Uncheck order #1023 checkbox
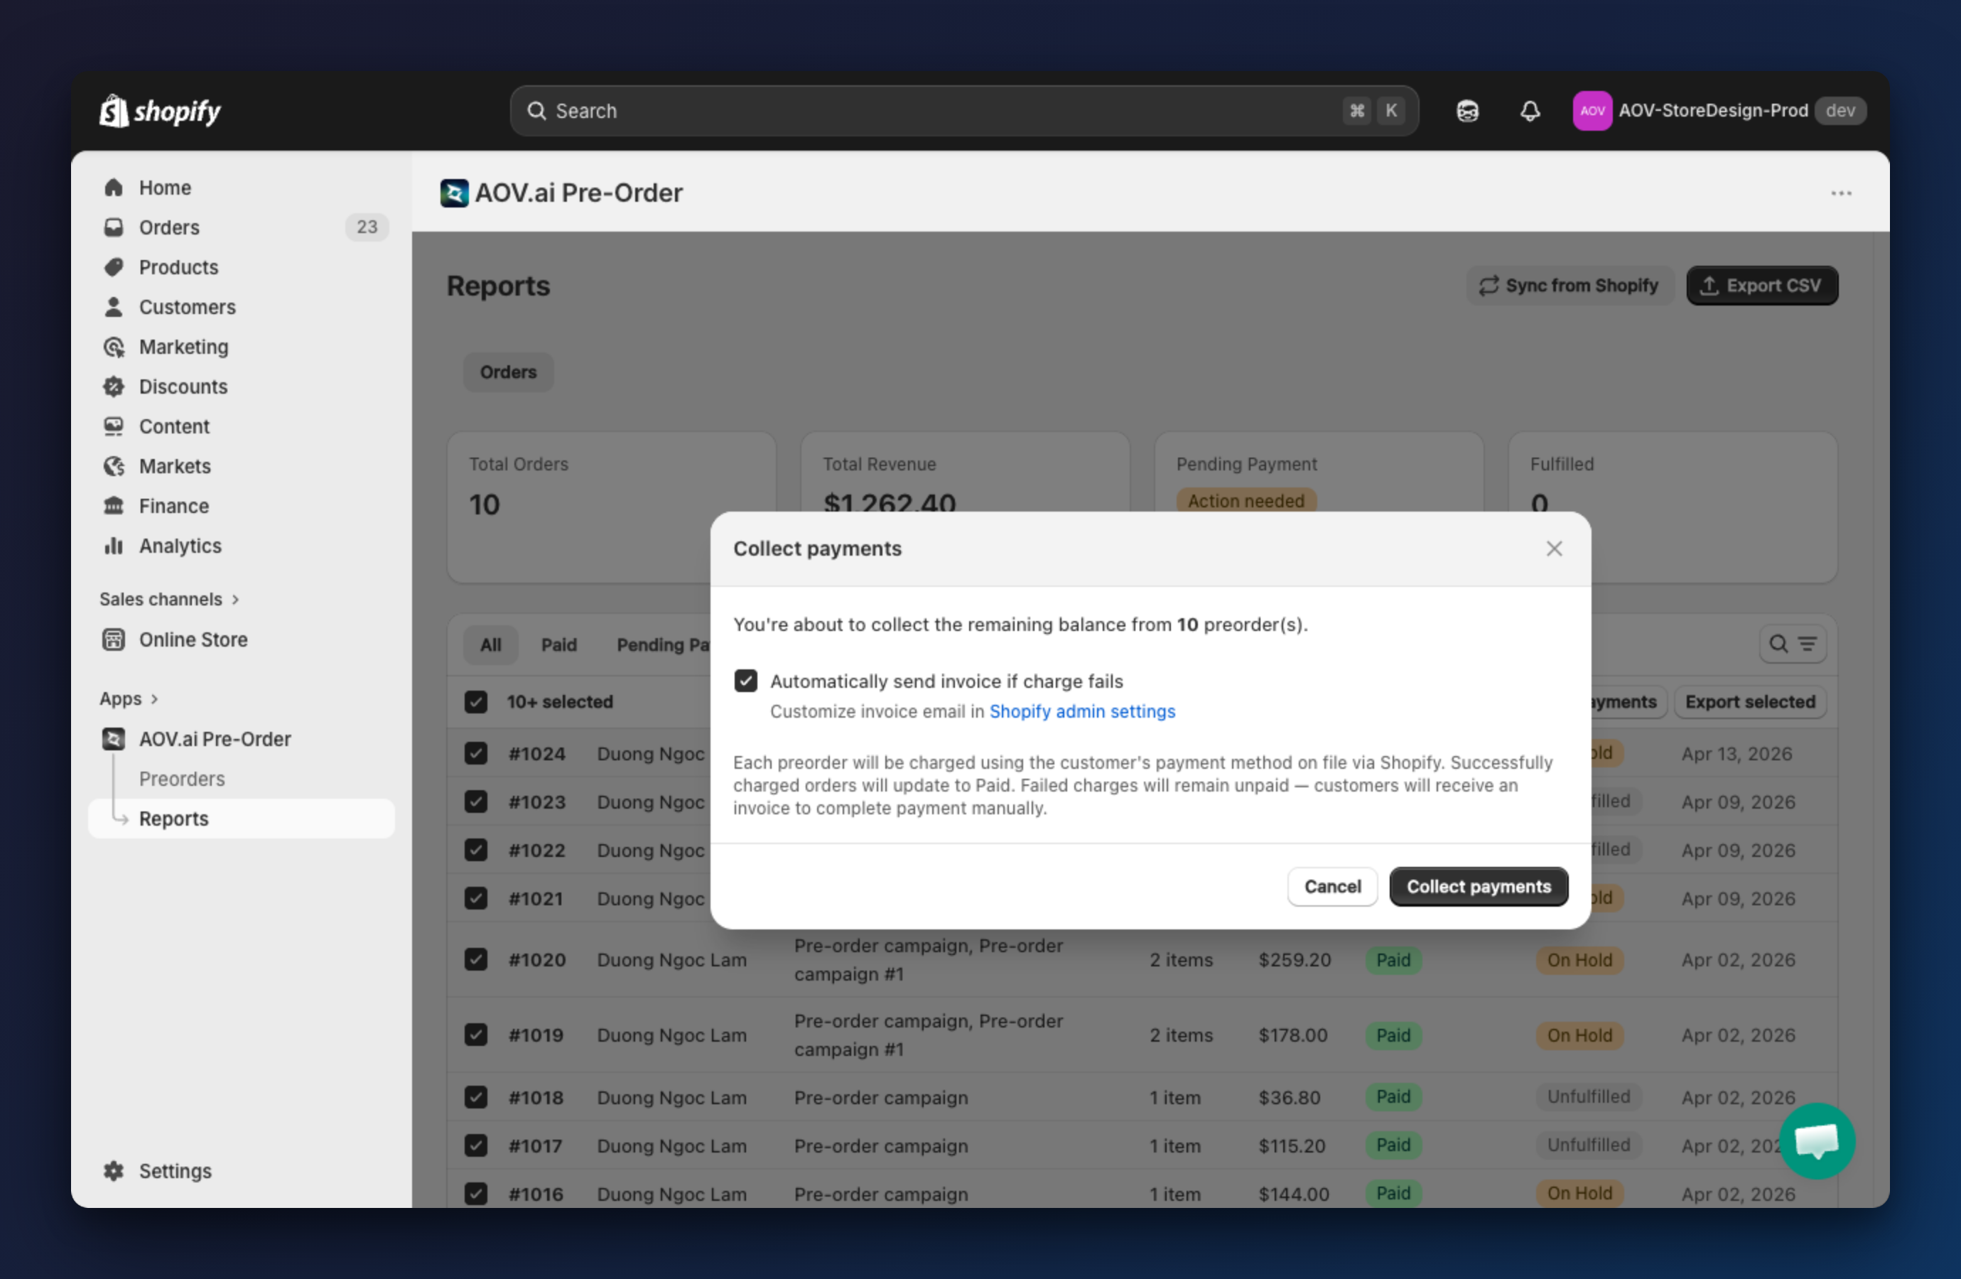1961x1279 pixels. click(x=475, y=802)
